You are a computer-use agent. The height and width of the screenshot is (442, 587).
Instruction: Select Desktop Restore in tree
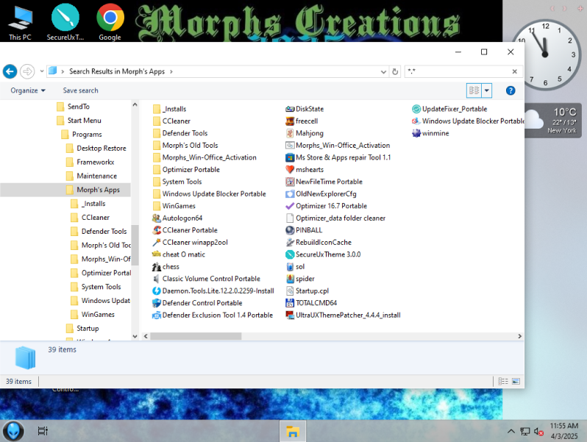tap(101, 149)
